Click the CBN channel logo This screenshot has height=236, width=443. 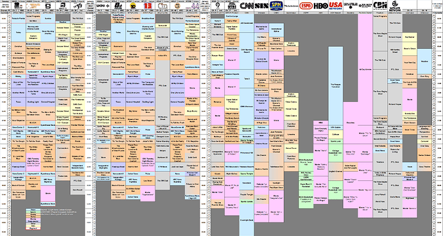380,5
